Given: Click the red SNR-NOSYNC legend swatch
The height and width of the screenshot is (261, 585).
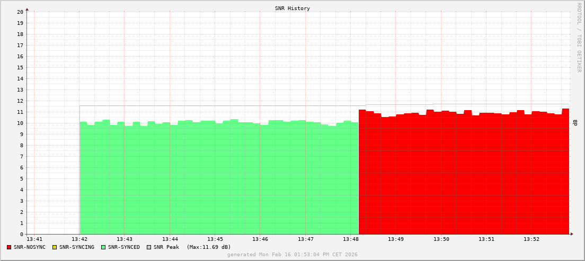Looking at the screenshot, I should tap(9, 247).
